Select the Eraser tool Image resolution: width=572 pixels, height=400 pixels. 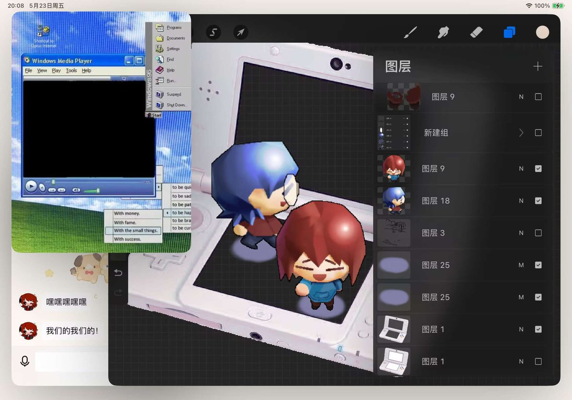(476, 32)
